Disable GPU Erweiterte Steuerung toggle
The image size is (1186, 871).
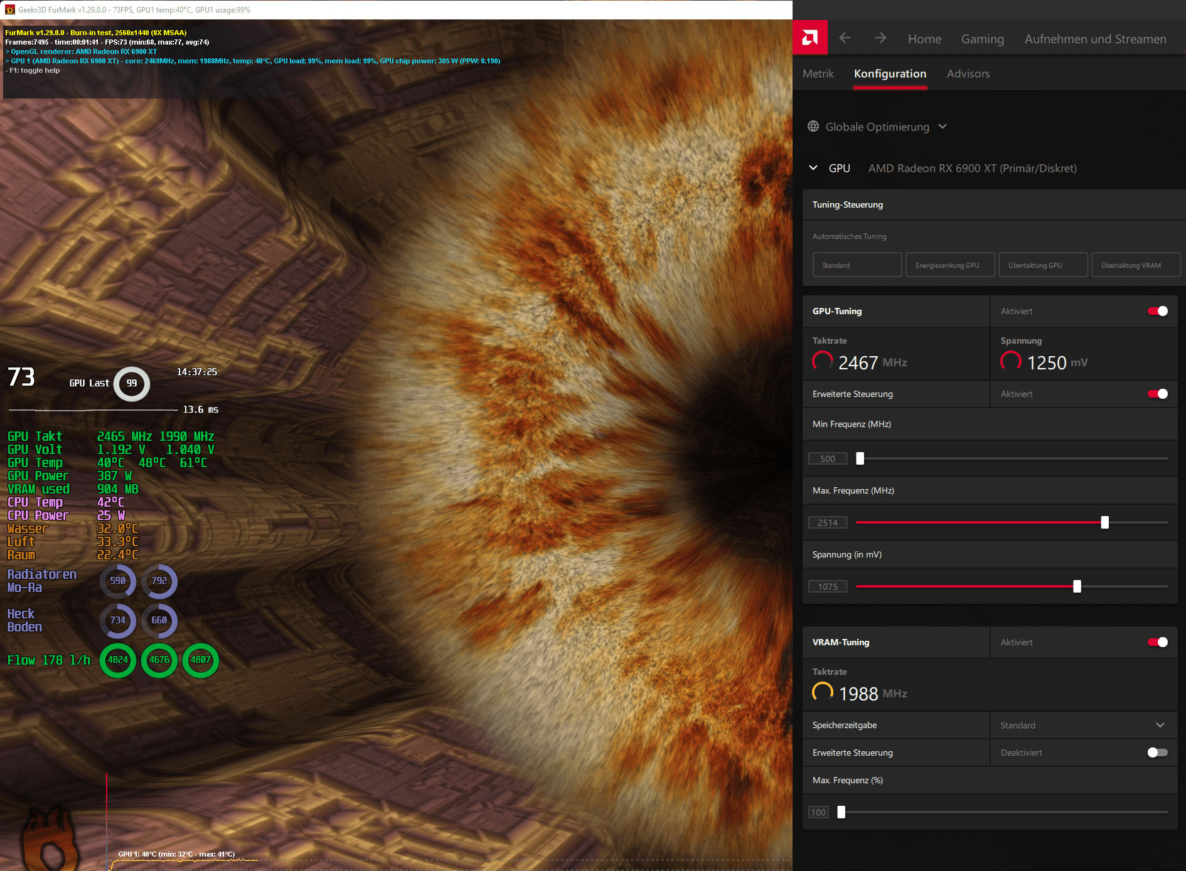click(1158, 394)
